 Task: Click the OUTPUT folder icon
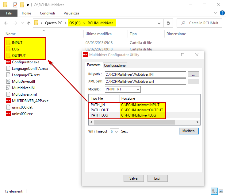tap(8, 55)
